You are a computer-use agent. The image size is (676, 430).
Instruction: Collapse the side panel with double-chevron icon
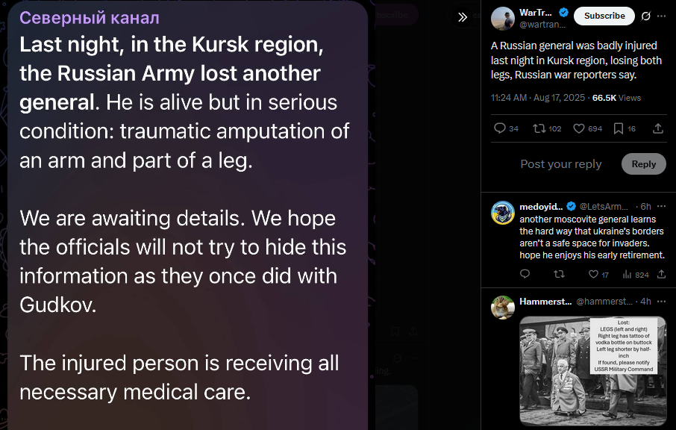pos(463,17)
